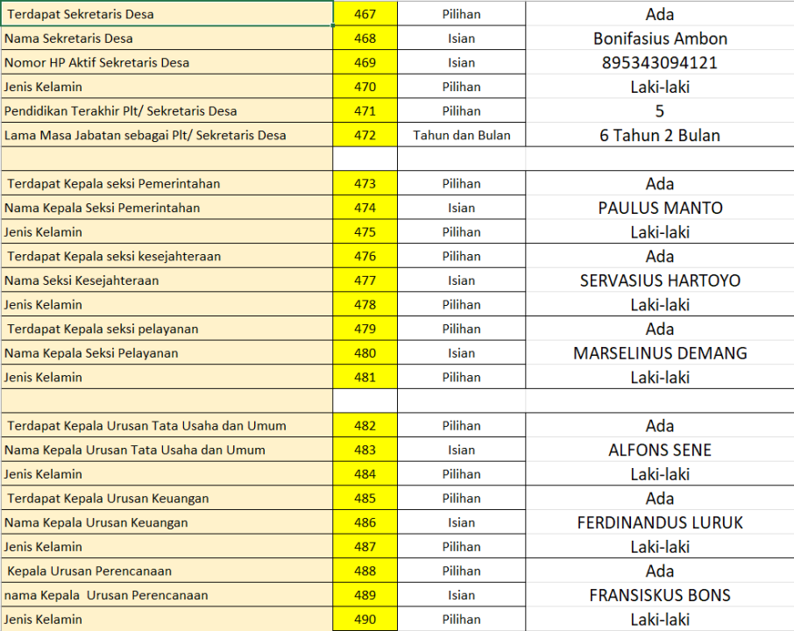The image size is (794, 631).
Task: Select yellow number cell 467
Action: tap(365, 14)
